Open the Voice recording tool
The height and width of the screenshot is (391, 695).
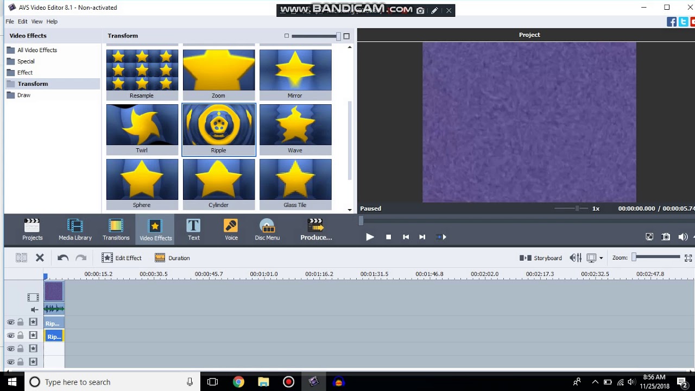pyautogui.click(x=231, y=229)
